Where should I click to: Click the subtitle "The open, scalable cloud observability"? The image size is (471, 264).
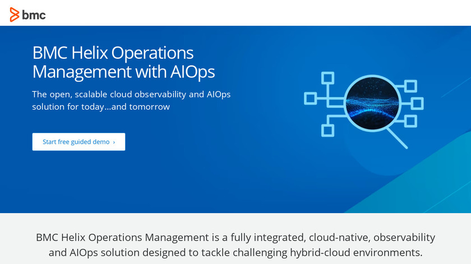pyautogui.click(x=131, y=100)
